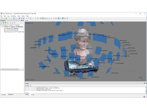Click Add Marker icon in Workspace toolbar
The height and width of the screenshot is (110, 147).
pyautogui.click(x=6, y=23)
